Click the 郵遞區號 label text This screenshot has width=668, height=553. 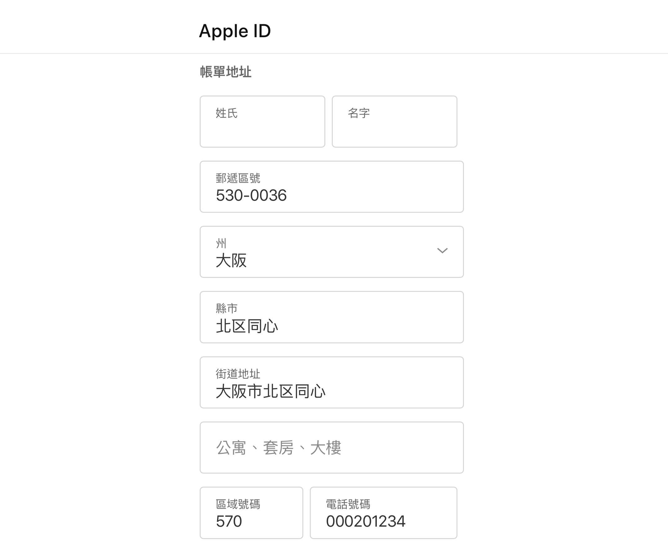tap(238, 178)
